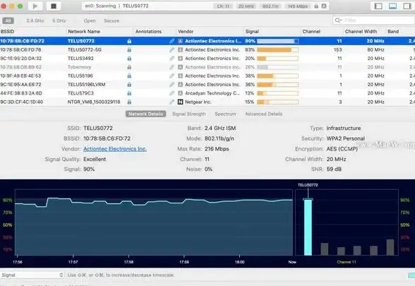Open the Signal graph type dropdown
Image resolution: width=415 pixels, height=286 pixels.
(32, 275)
